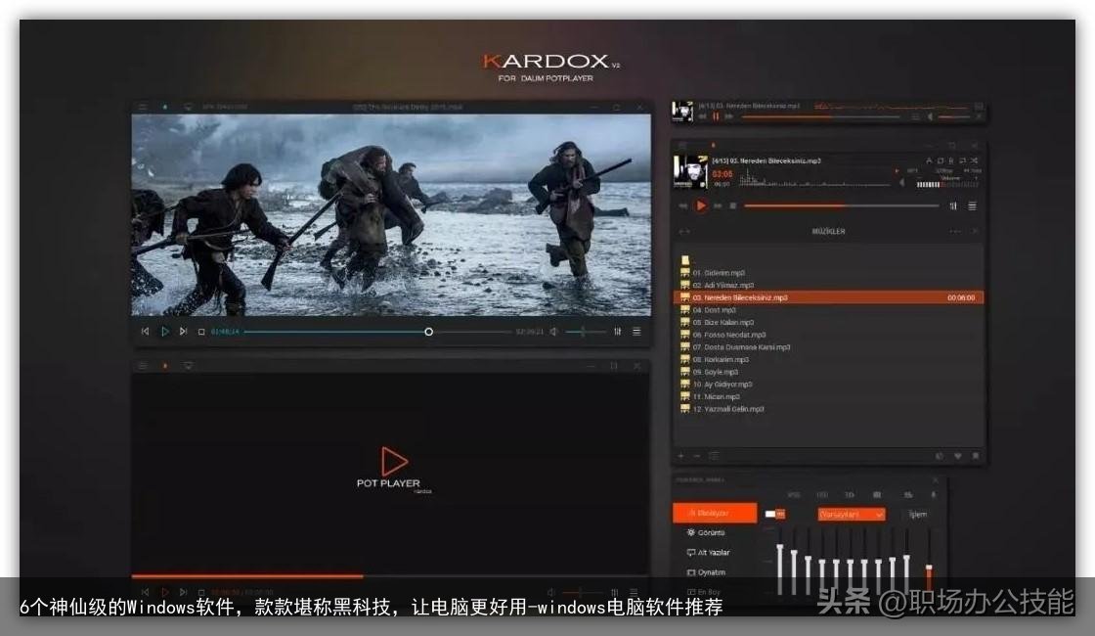Viewport: 1095px width, 636px height.
Task: Open the options menu next to the MÜZİKLER header
Action: [955, 231]
